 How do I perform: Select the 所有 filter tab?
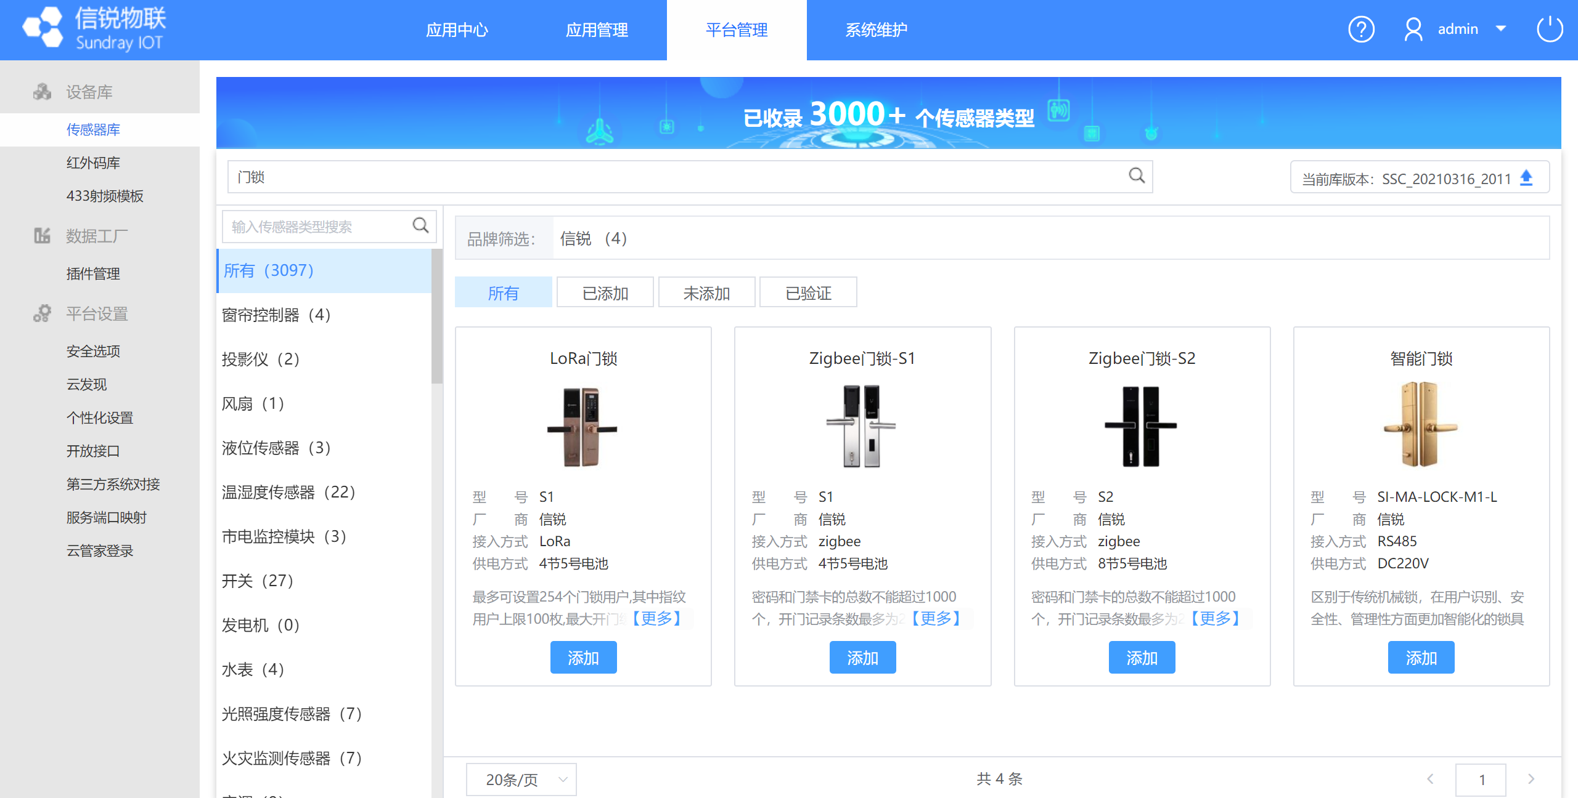tap(503, 292)
